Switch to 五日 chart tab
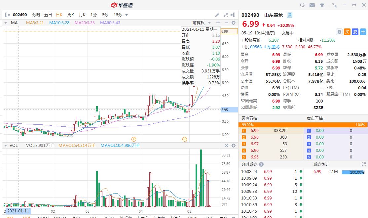Image resolution: width=368 pixels, height=218 pixels. pos(48,15)
